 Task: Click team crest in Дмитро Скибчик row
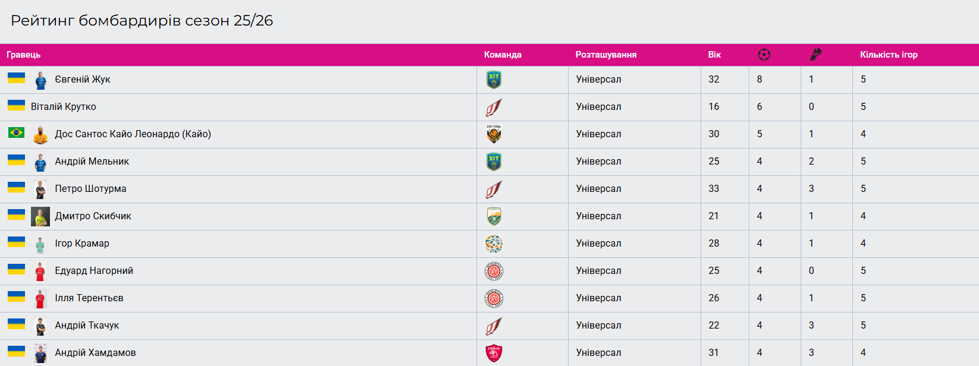pyautogui.click(x=494, y=216)
